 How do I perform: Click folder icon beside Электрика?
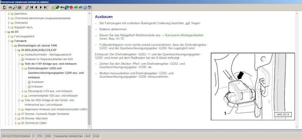pos(12,23)
